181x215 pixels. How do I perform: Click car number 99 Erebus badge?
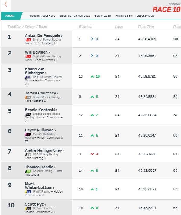[x=28, y=114]
